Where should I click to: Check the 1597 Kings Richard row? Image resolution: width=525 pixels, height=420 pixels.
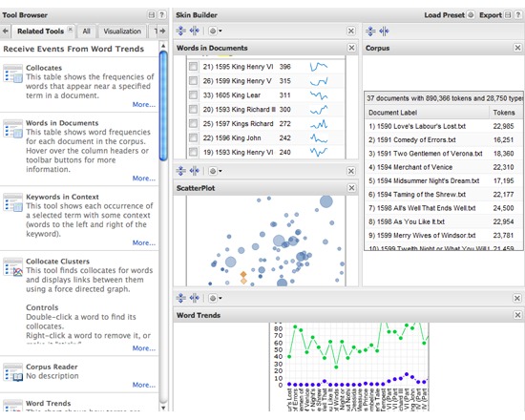(193, 123)
